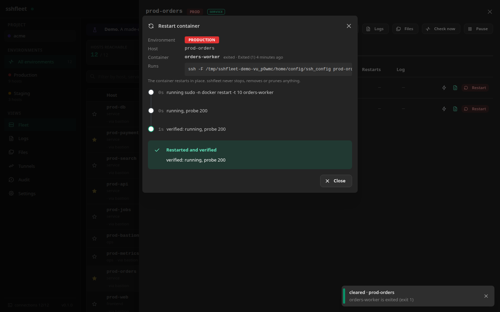Open the log file icon in second row
The image size is (500, 312).
455,109
